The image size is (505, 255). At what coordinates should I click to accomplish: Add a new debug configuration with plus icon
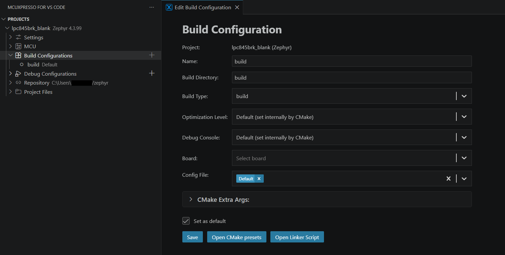pyautogui.click(x=152, y=73)
